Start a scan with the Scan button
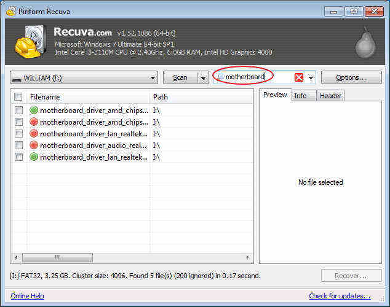The height and width of the screenshot is (307, 390). tap(181, 78)
